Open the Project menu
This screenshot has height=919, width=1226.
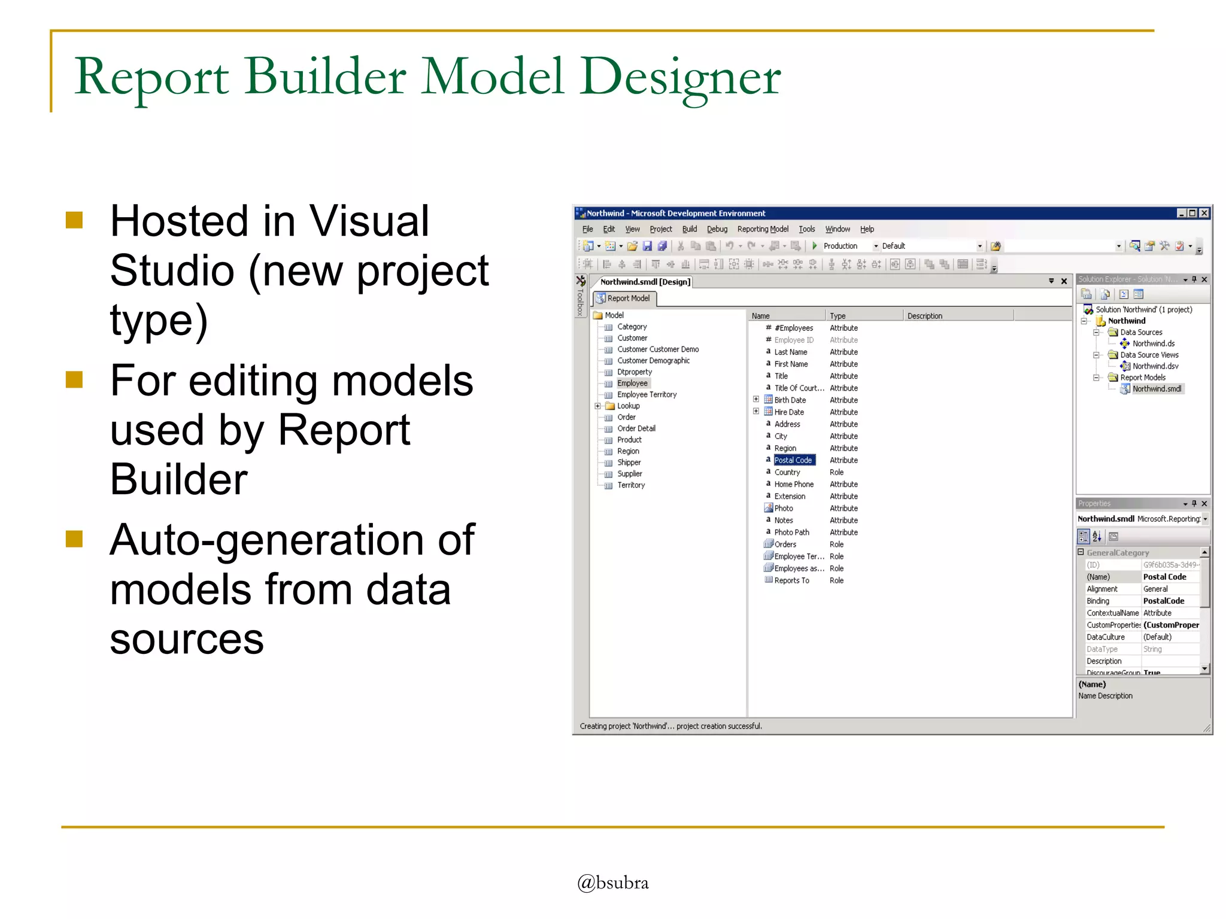tap(661, 229)
